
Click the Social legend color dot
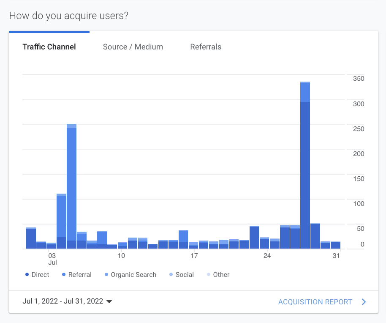(171, 275)
